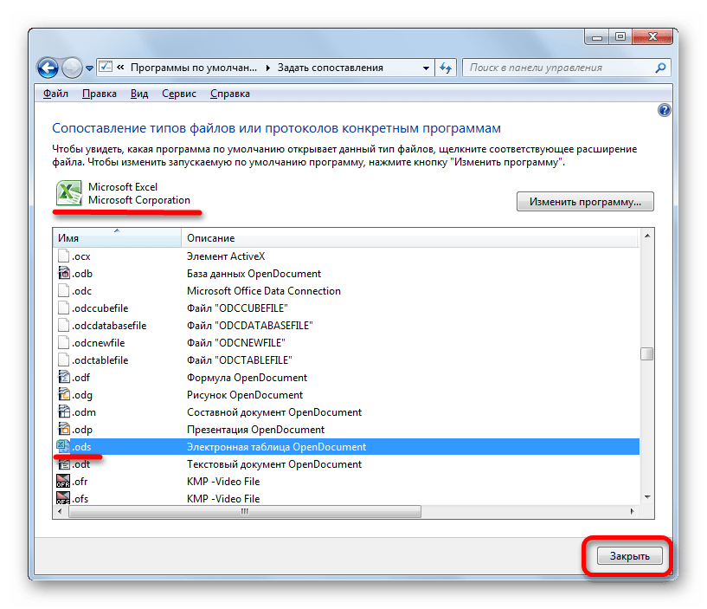This screenshot has width=707, height=609.
Task: Click the horizontal scrollbar right arrow
Action: 633,511
